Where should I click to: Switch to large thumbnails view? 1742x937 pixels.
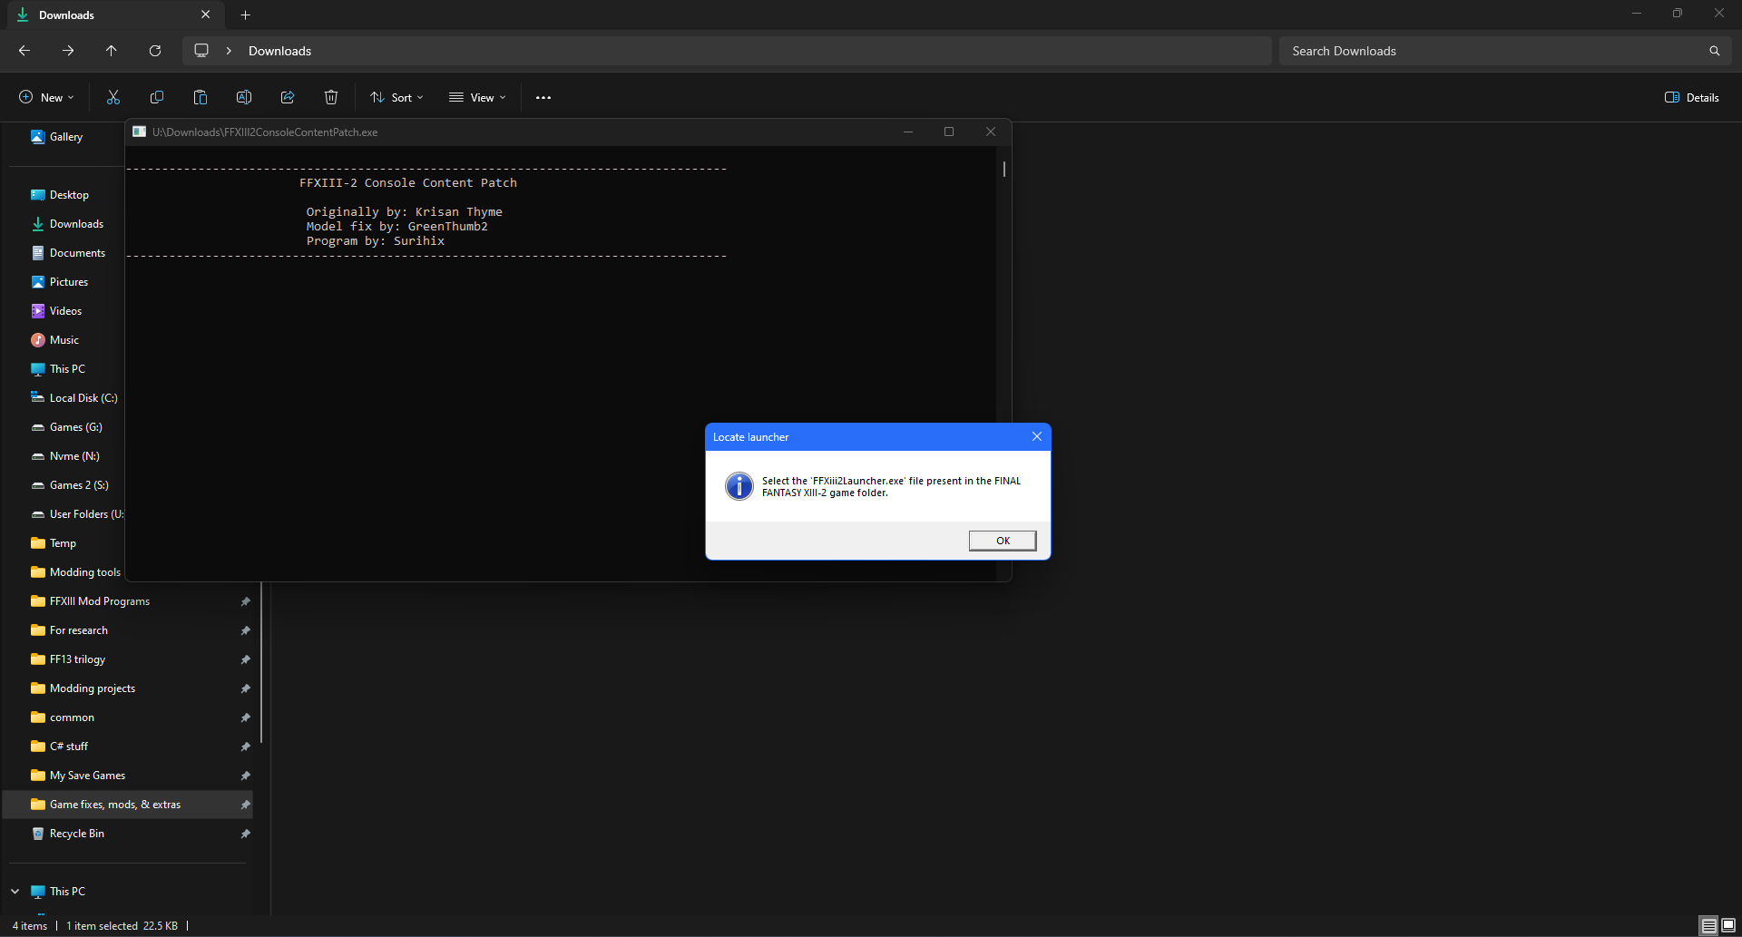pos(1727,926)
